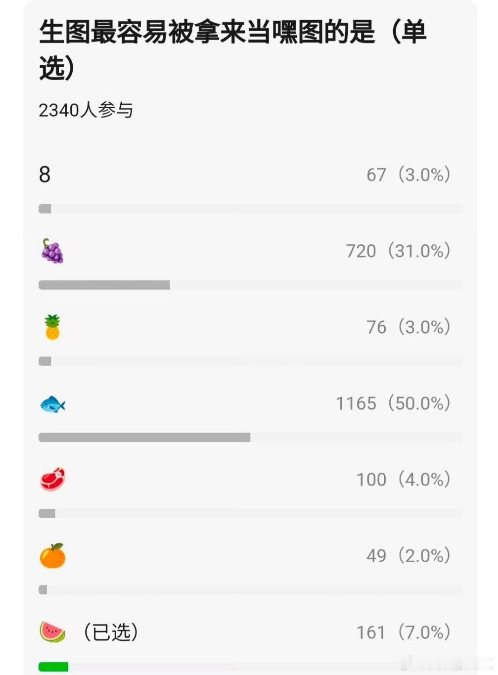This screenshot has width=498, height=675.
Task: Select the pineapple emoji poll option
Action: click(x=52, y=327)
